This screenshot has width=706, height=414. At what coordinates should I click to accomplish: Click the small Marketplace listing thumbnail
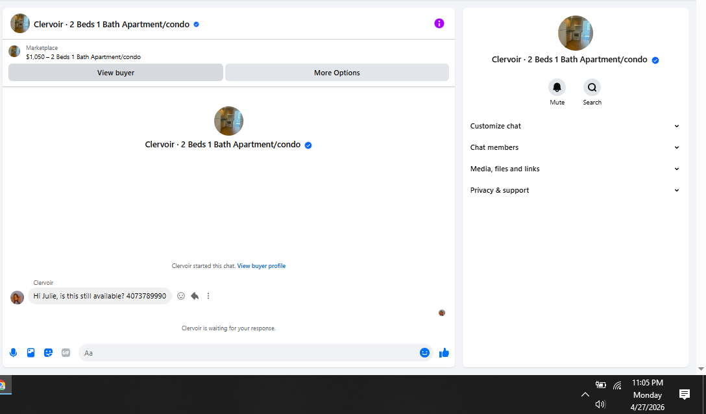14,51
